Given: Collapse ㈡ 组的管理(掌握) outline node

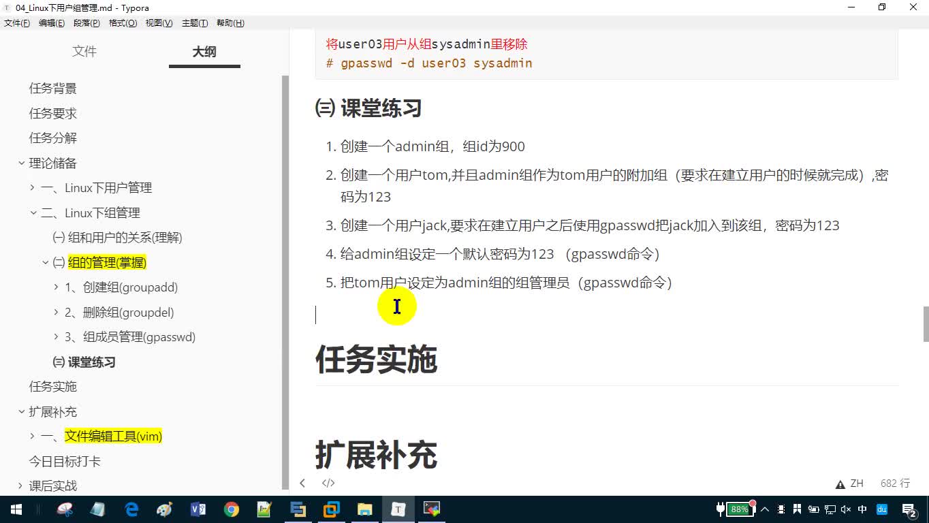Looking at the screenshot, I should (45, 263).
